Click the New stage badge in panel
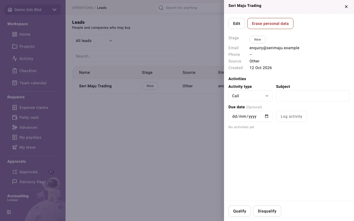 [258, 40]
